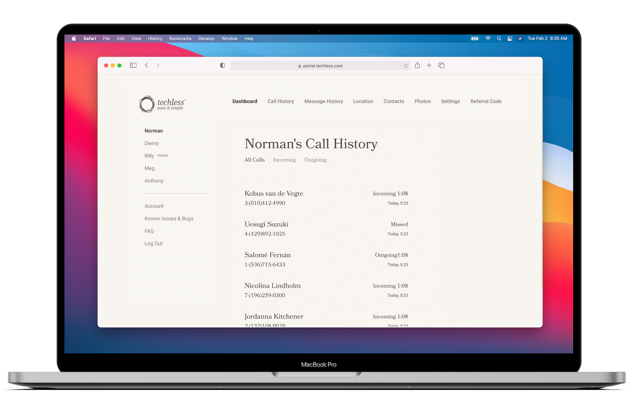Viewport: 636px width, 402px height.
Task: Open the privacy shield report icon
Action: pos(223,65)
